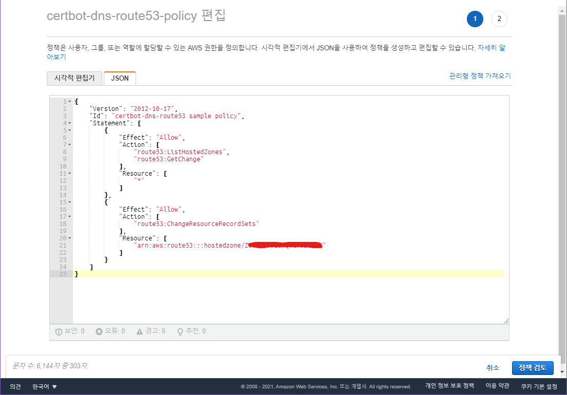Viewport: 567px width, 395px height.
Task: Select step 1 circle indicator
Action: (x=475, y=19)
